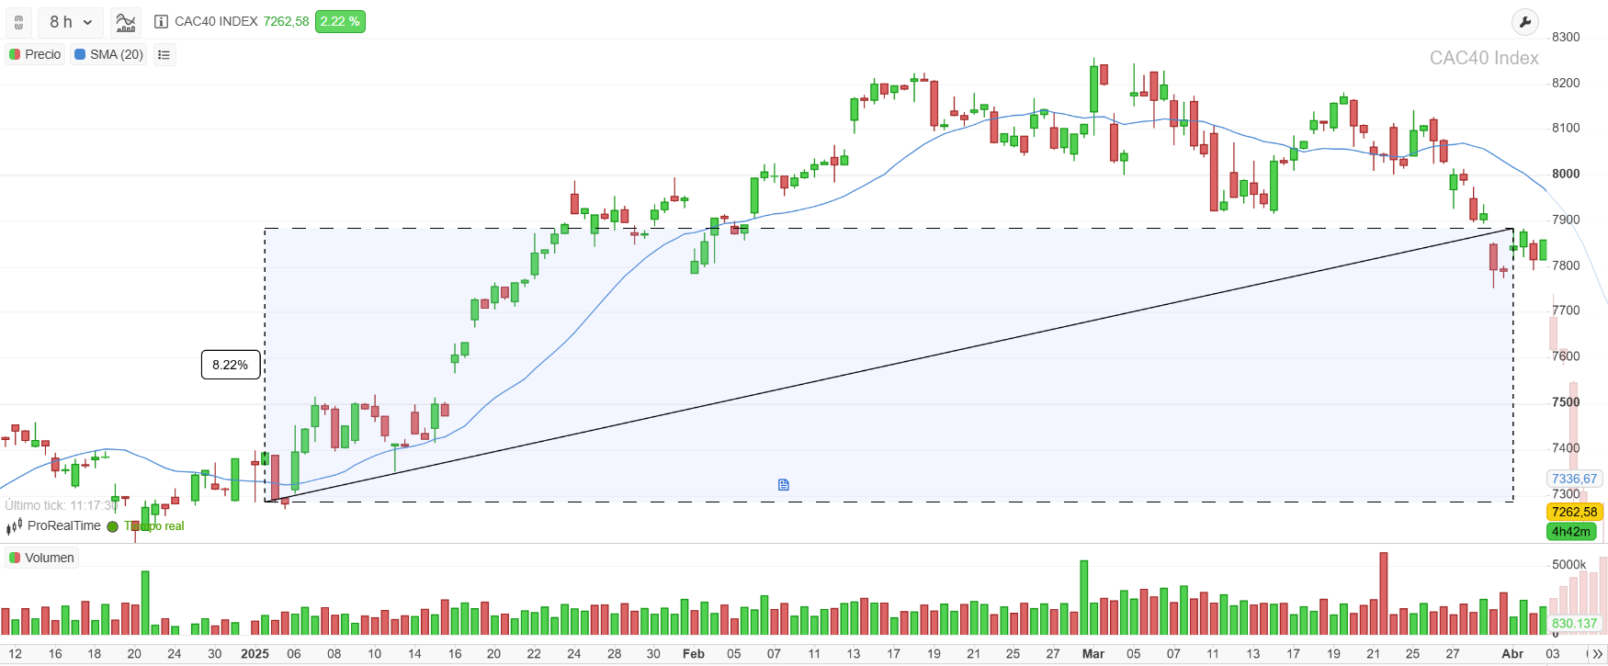Click the green Tiempo real status dot

(112, 526)
